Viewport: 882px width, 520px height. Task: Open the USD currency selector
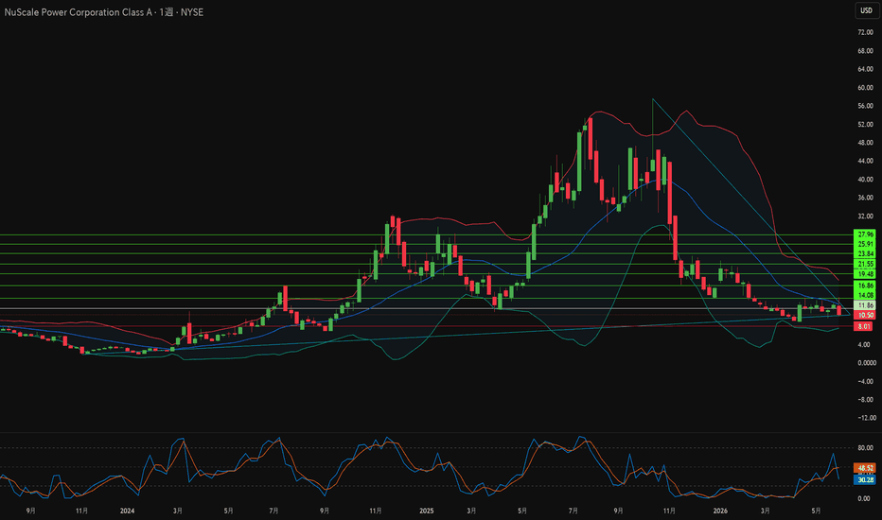pos(866,10)
